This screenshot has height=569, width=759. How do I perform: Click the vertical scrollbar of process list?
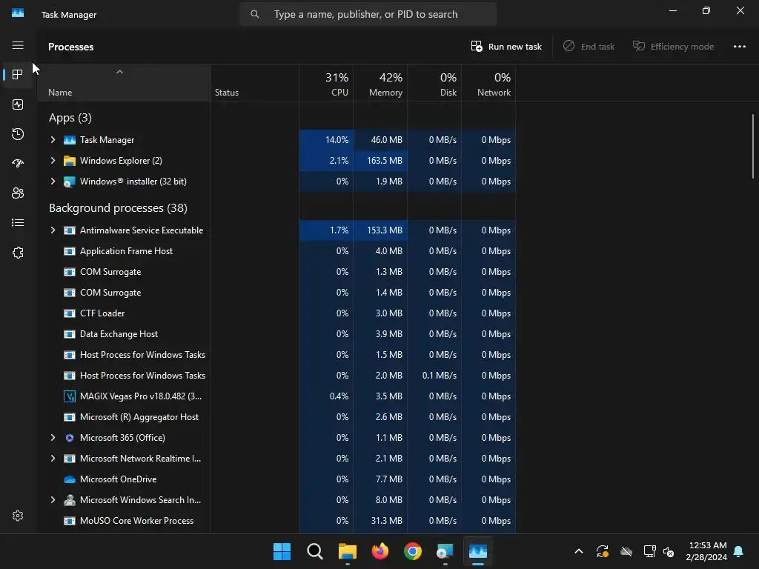tap(753, 146)
